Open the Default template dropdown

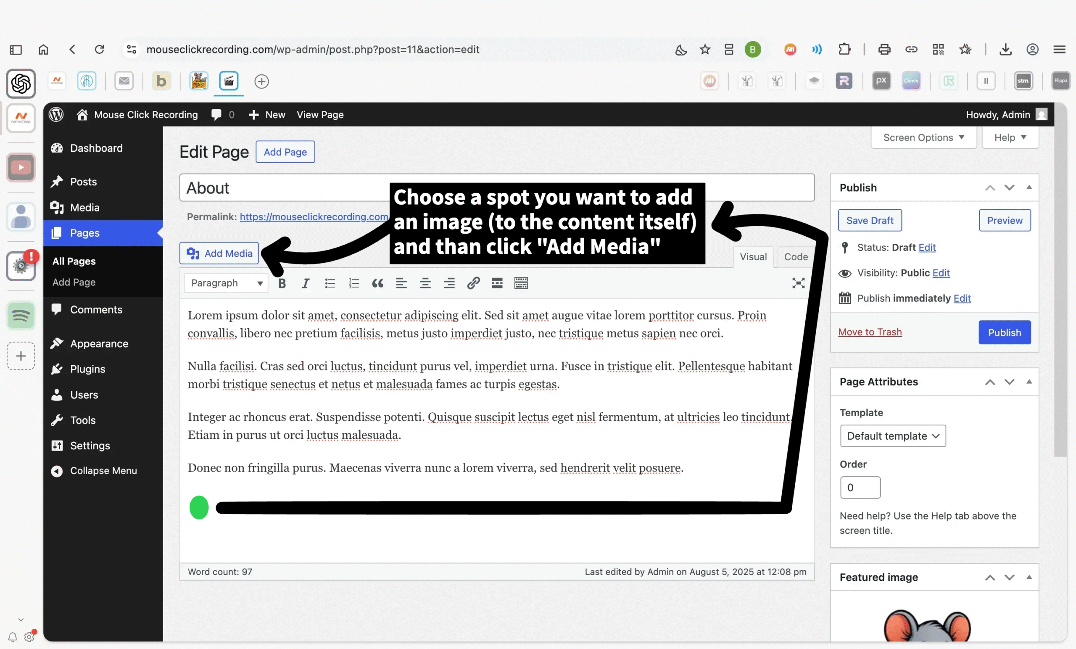coord(893,436)
